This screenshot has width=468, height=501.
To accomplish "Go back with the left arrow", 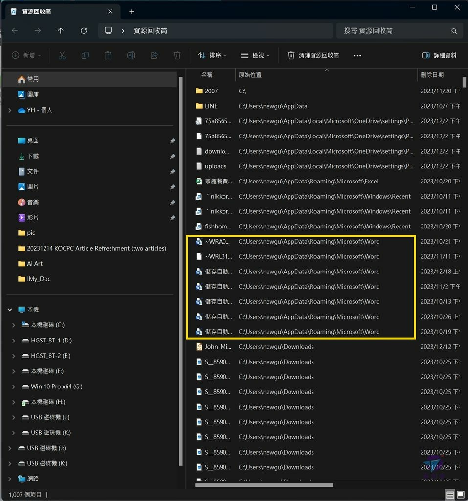I will tap(15, 31).
